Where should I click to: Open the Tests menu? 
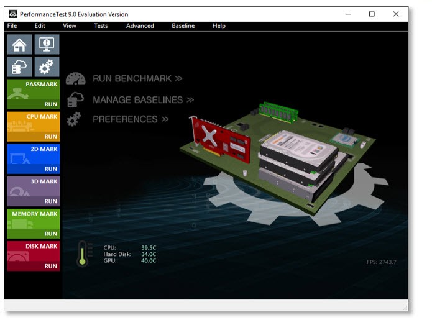pyautogui.click(x=101, y=26)
